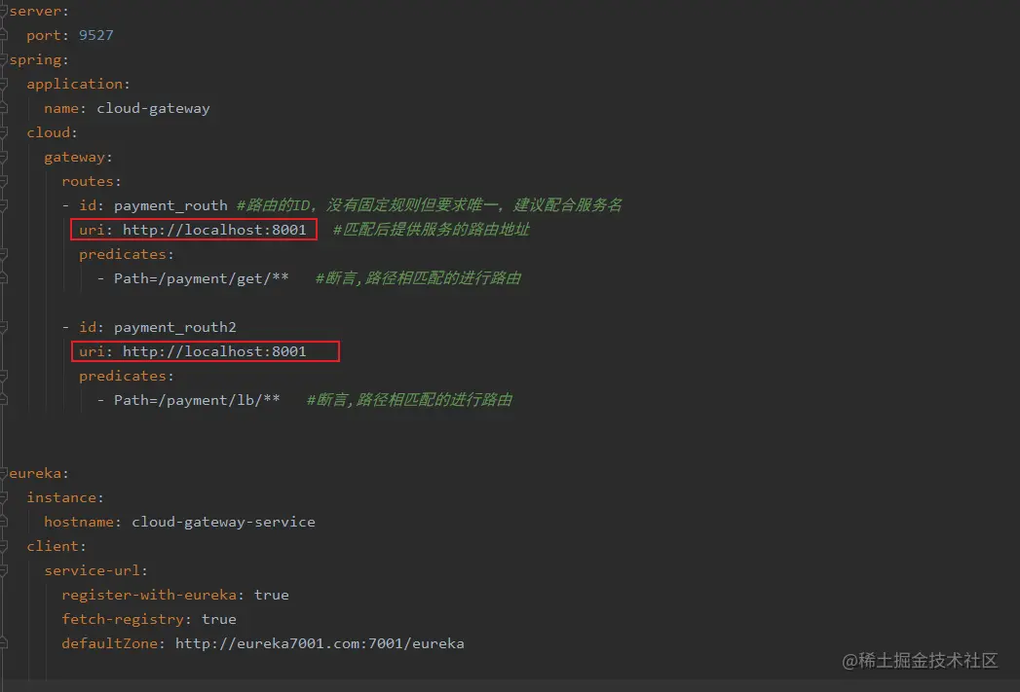This screenshot has width=1020, height=692.
Task: Click the Path=/payment/get/** predicate
Action: point(201,278)
